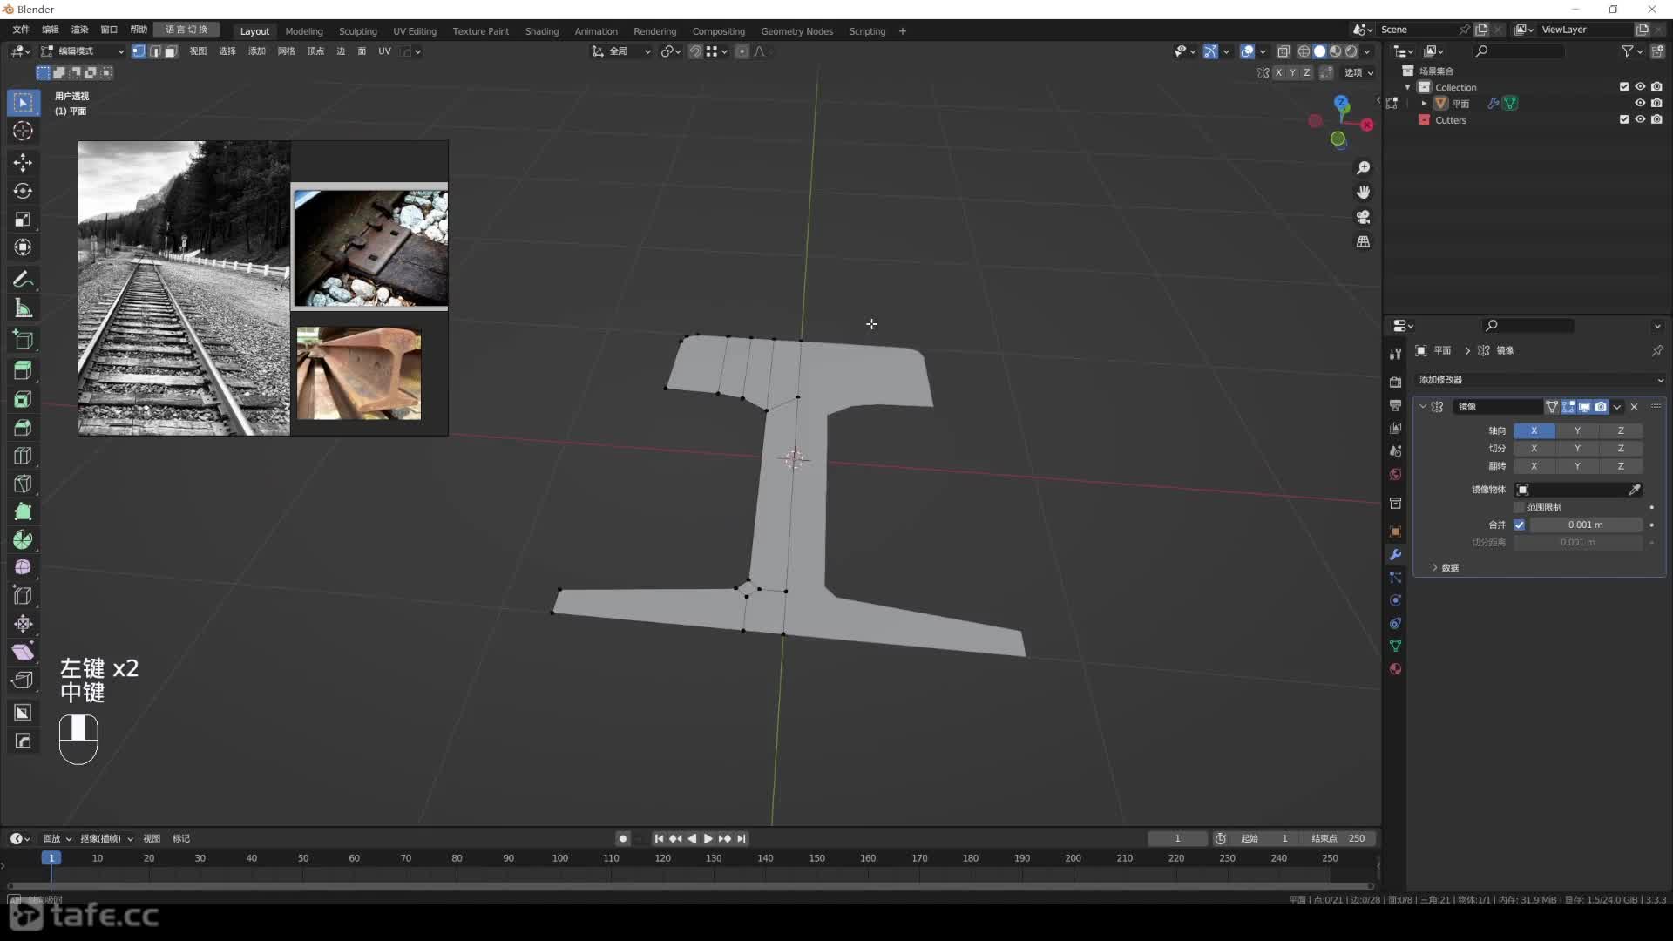Screen dimensions: 1673x941
Task: Enable bisect (切分) X axis button
Action: click(1534, 448)
